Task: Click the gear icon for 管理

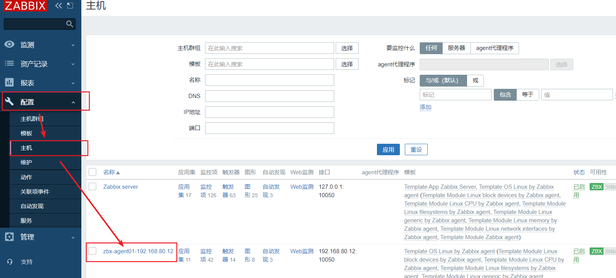Action: [10, 237]
